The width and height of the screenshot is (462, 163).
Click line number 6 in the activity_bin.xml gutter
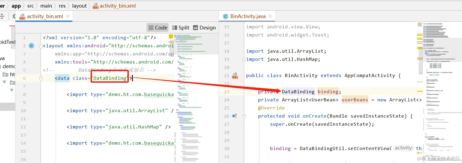(x=24, y=78)
